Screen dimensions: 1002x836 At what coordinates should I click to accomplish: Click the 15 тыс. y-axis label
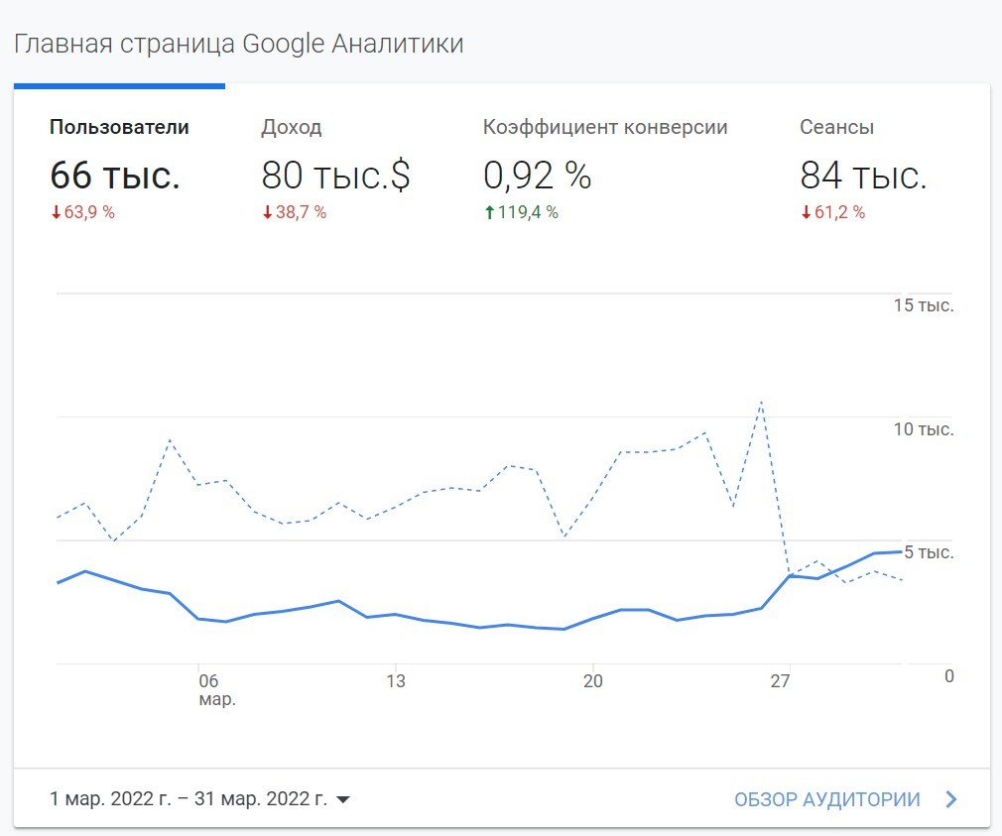point(924,305)
